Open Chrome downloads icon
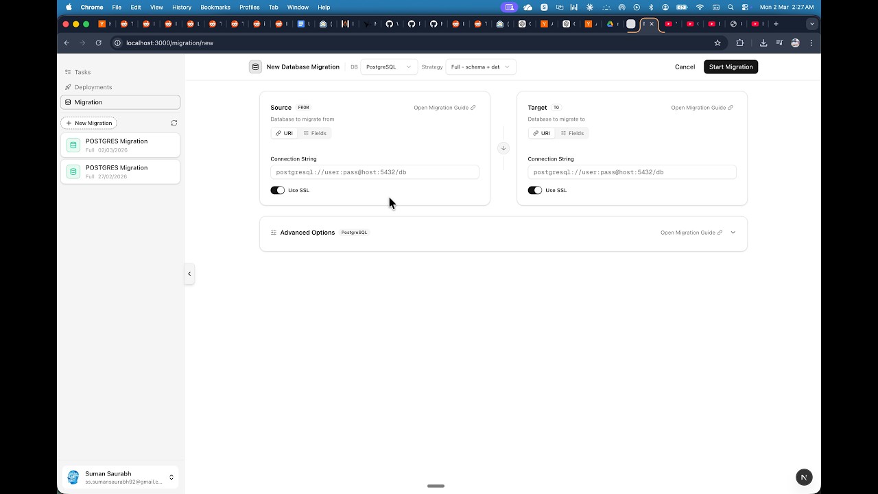Viewport: 878px width, 494px height. pyautogui.click(x=763, y=43)
